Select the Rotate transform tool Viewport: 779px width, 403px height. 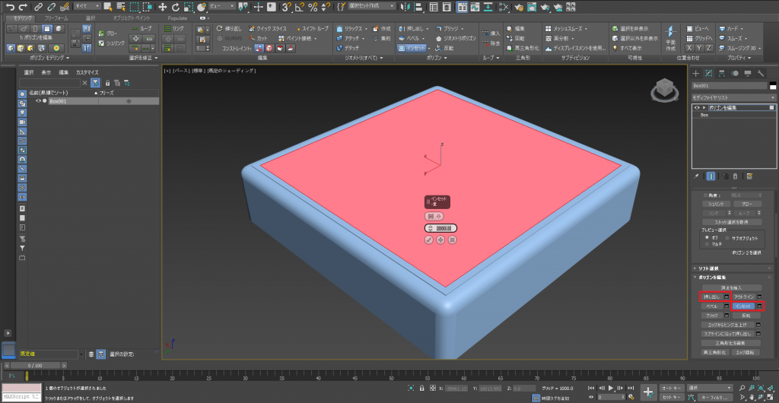tap(177, 7)
